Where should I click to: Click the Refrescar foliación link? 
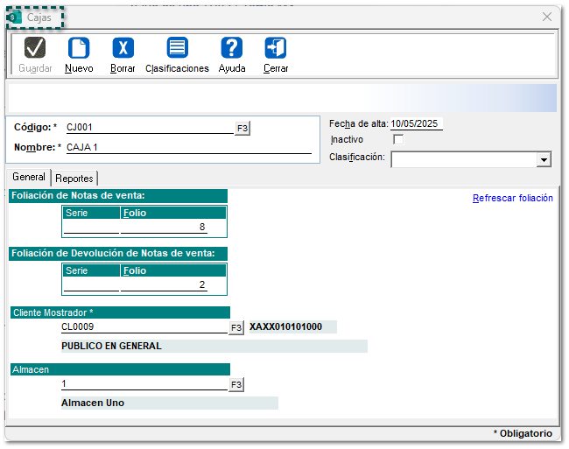pyautogui.click(x=512, y=198)
